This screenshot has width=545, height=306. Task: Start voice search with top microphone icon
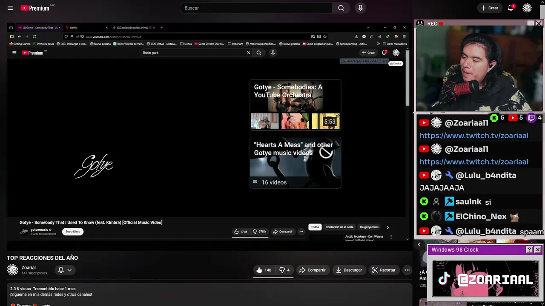click(x=360, y=8)
